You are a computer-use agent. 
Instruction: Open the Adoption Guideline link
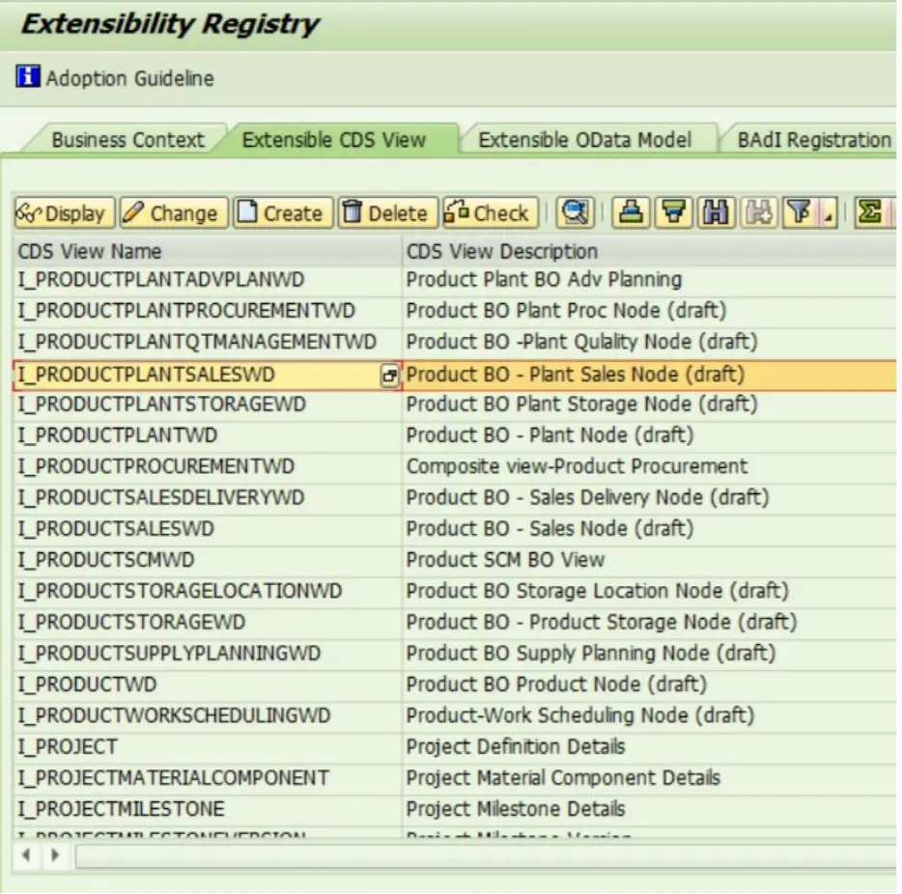tap(130, 78)
